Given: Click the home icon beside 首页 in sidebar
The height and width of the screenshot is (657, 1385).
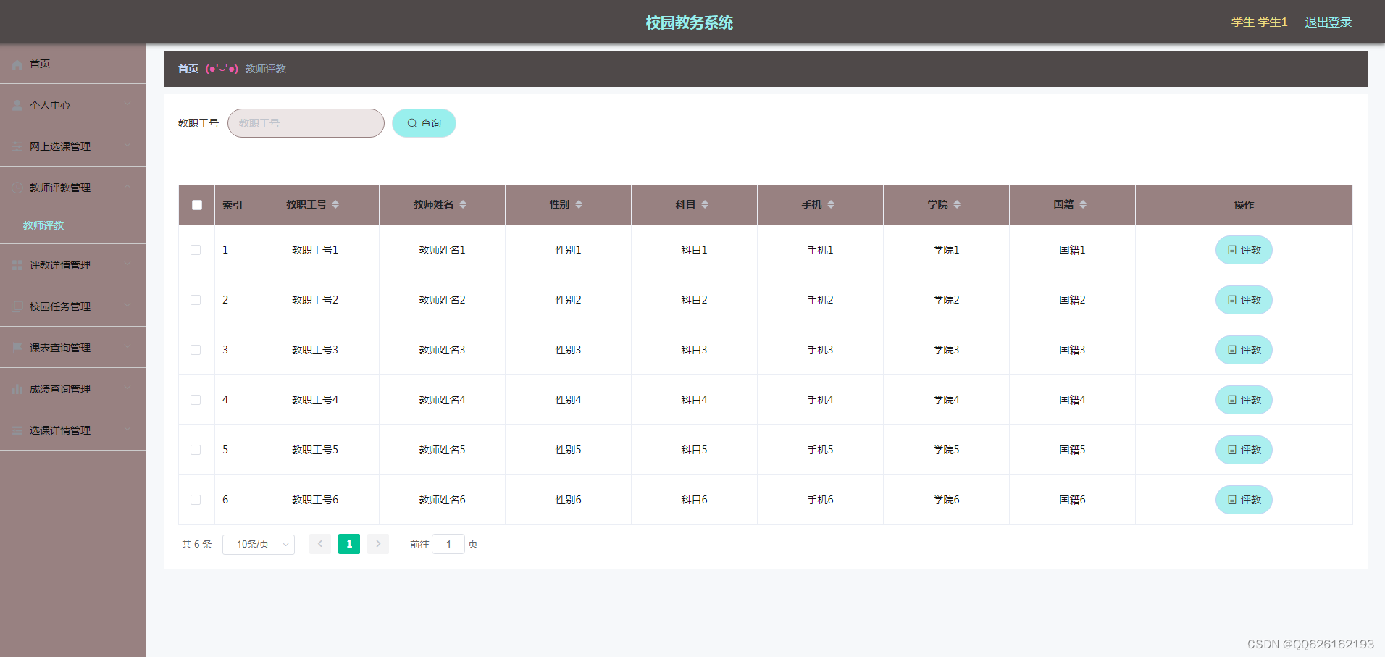Looking at the screenshot, I should tap(17, 64).
